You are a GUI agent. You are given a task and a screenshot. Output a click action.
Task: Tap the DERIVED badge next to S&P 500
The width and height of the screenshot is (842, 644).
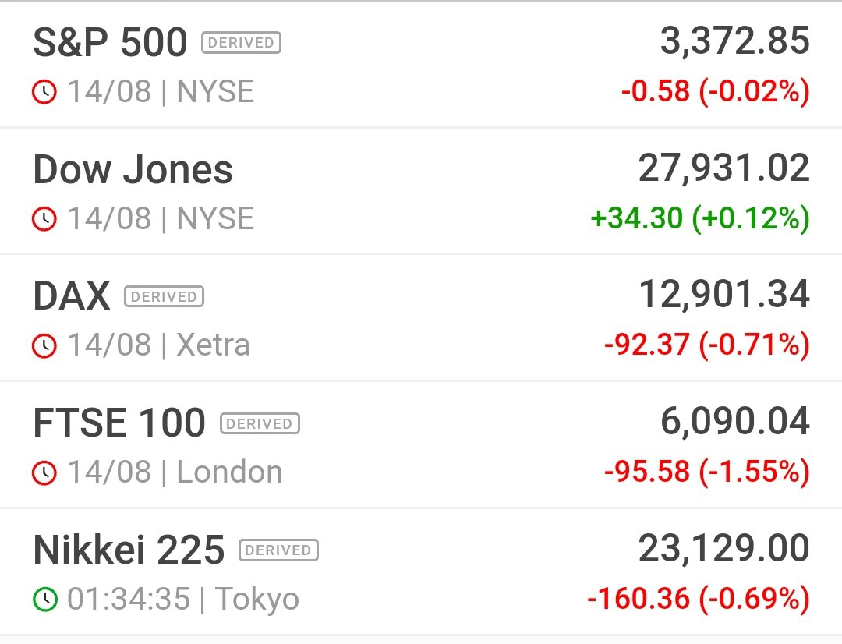(241, 42)
